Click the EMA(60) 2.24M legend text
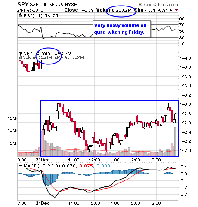The image size is (198, 207). pyautogui.click(x=69, y=58)
